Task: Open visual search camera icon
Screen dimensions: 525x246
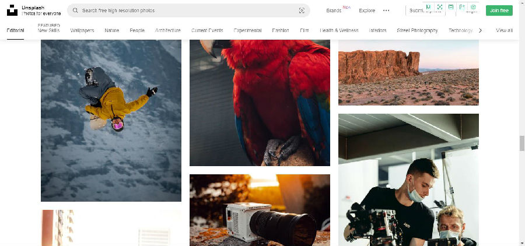Action: (302, 10)
